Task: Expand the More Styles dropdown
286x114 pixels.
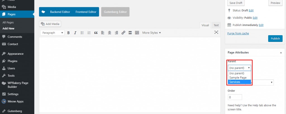Action: click(x=152, y=33)
